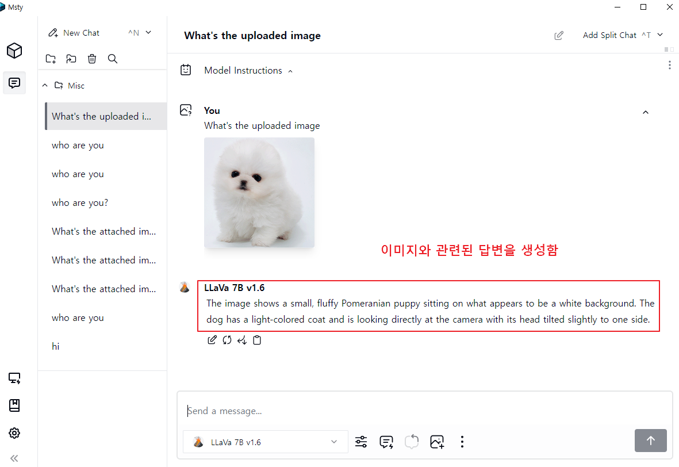Edit the chat title with pencil icon

click(559, 36)
